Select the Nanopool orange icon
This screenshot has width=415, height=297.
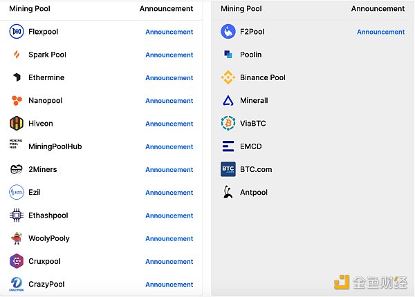(17, 101)
